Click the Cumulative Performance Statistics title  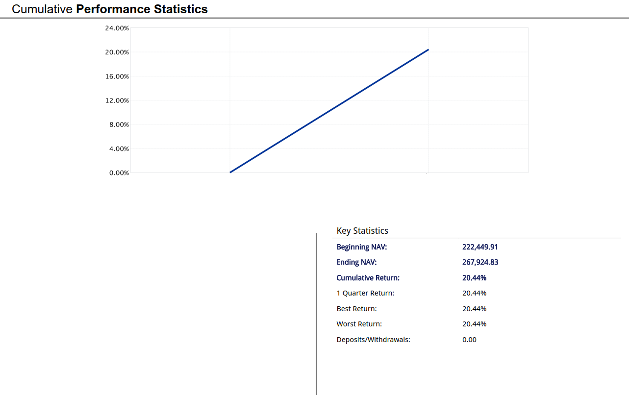click(x=110, y=9)
